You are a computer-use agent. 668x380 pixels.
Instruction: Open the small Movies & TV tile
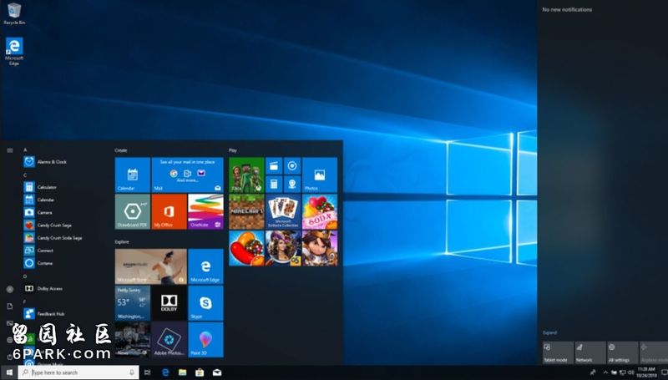[274, 166]
